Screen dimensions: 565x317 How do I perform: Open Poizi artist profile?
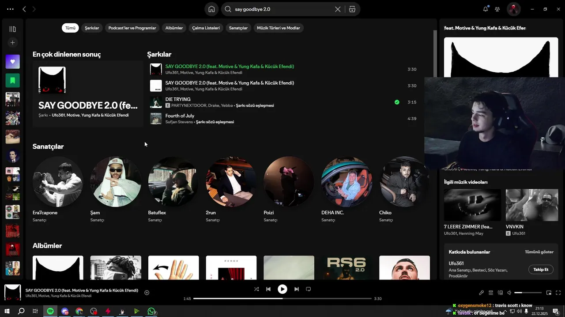click(x=289, y=182)
